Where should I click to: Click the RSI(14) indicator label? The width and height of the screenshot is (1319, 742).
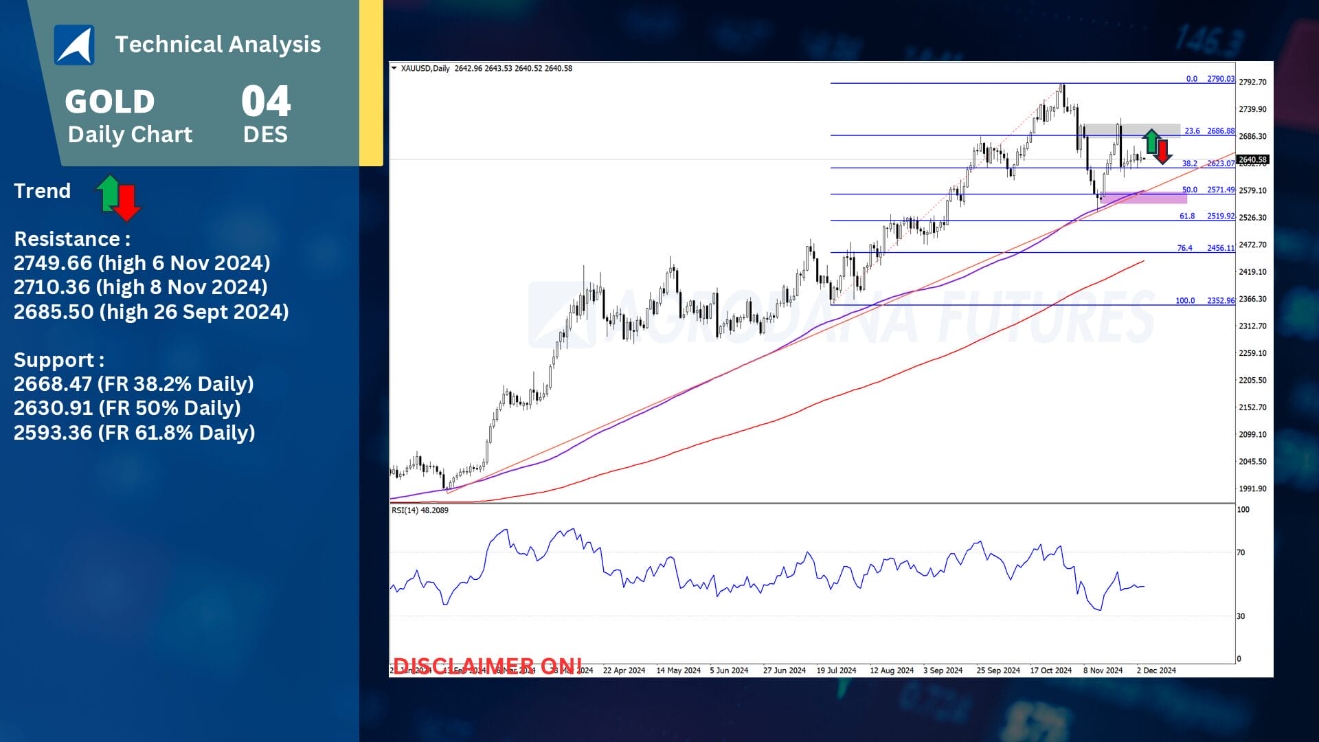click(x=420, y=510)
